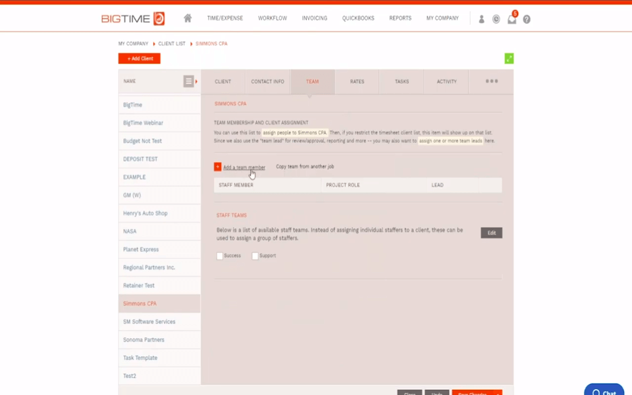Viewport: 632px width, 395px height.
Task: Open the notifications inbox icon
Action: pyautogui.click(x=512, y=19)
